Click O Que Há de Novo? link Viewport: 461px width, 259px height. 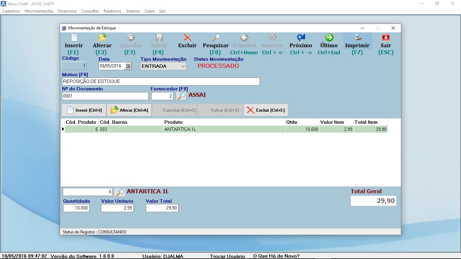276,256
